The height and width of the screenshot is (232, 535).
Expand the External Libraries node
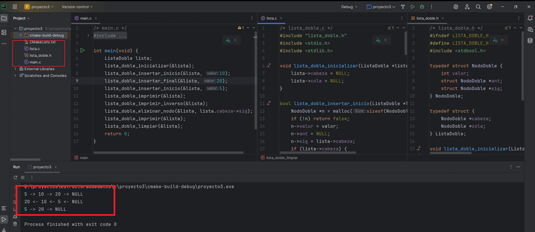point(15,69)
